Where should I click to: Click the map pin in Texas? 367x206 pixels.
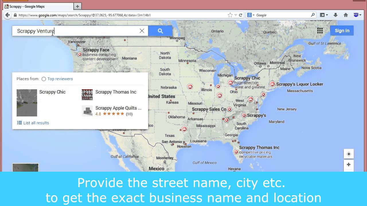(184, 129)
